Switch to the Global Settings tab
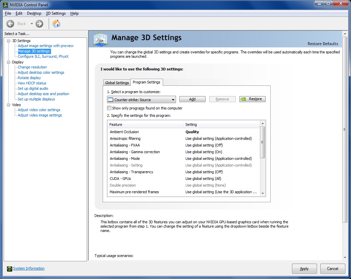This screenshot has width=351, height=279. (117, 83)
